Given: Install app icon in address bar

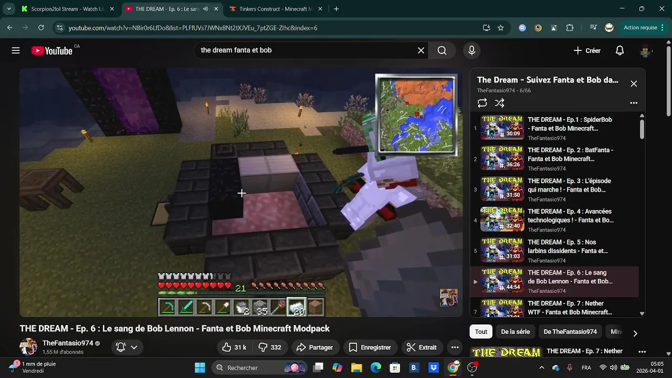Looking at the screenshot, I should point(487,28).
